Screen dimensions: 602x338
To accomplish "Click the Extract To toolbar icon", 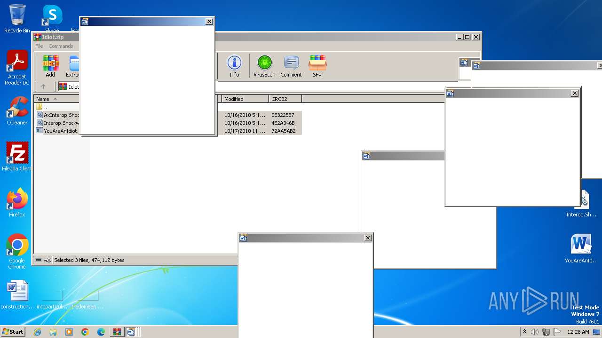I will tap(73, 66).
